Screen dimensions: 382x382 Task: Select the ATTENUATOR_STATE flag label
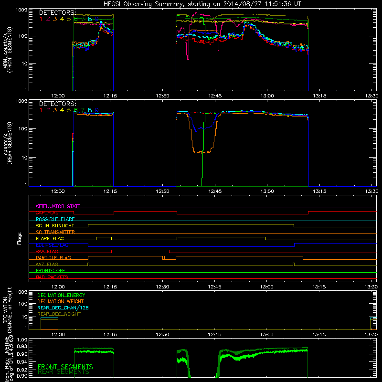58,206
